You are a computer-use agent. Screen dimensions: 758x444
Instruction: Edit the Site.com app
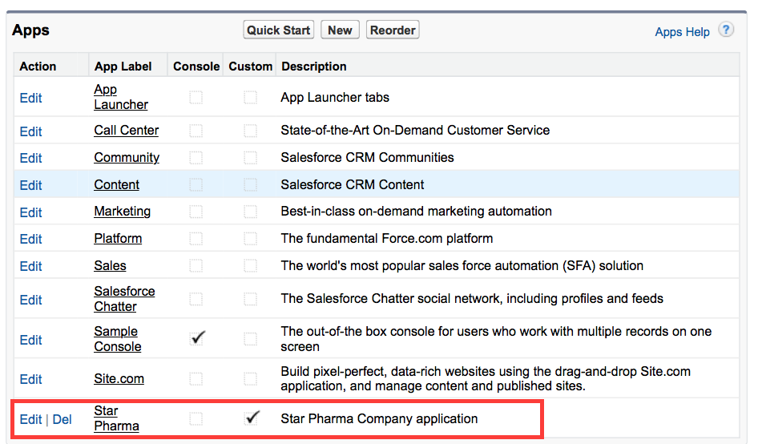pos(31,379)
